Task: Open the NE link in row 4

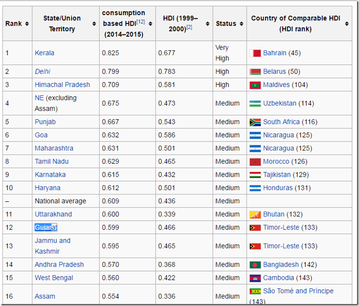Action: tap(39, 98)
